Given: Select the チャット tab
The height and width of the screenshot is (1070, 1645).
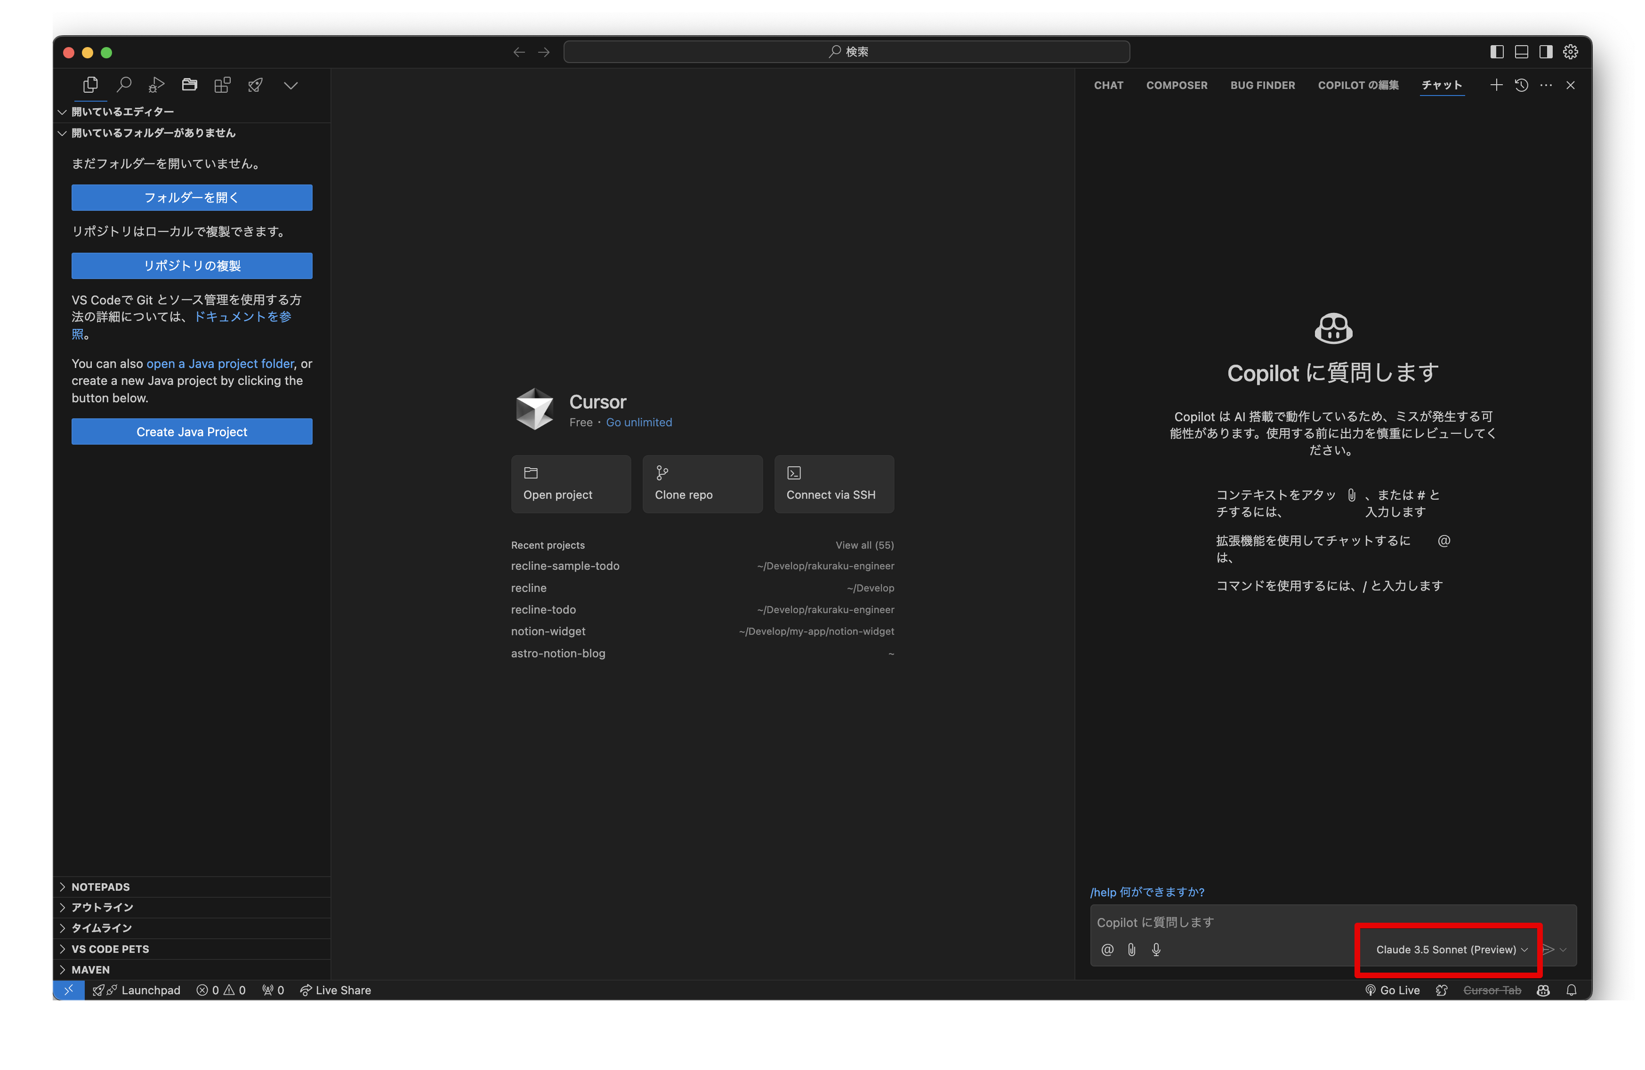Looking at the screenshot, I should [1442, 85].
